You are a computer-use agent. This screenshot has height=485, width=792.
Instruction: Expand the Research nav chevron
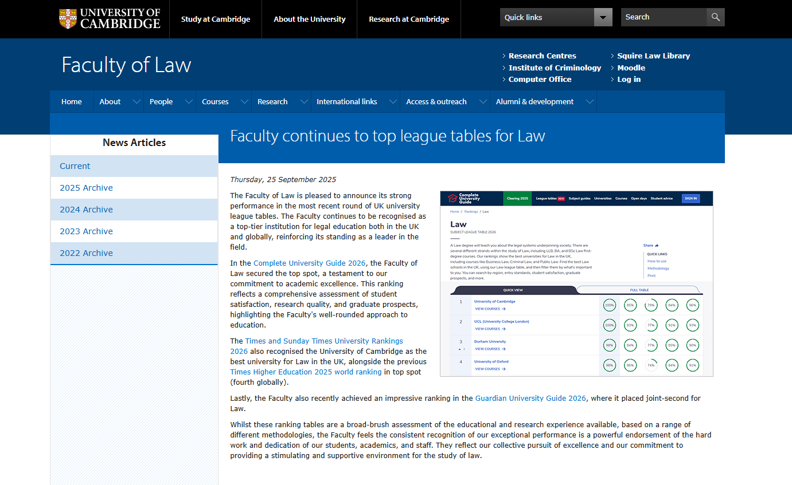pyautogui.click(x=303, y=102)
